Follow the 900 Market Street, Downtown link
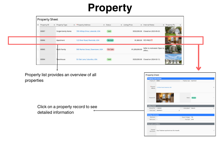 90,50
